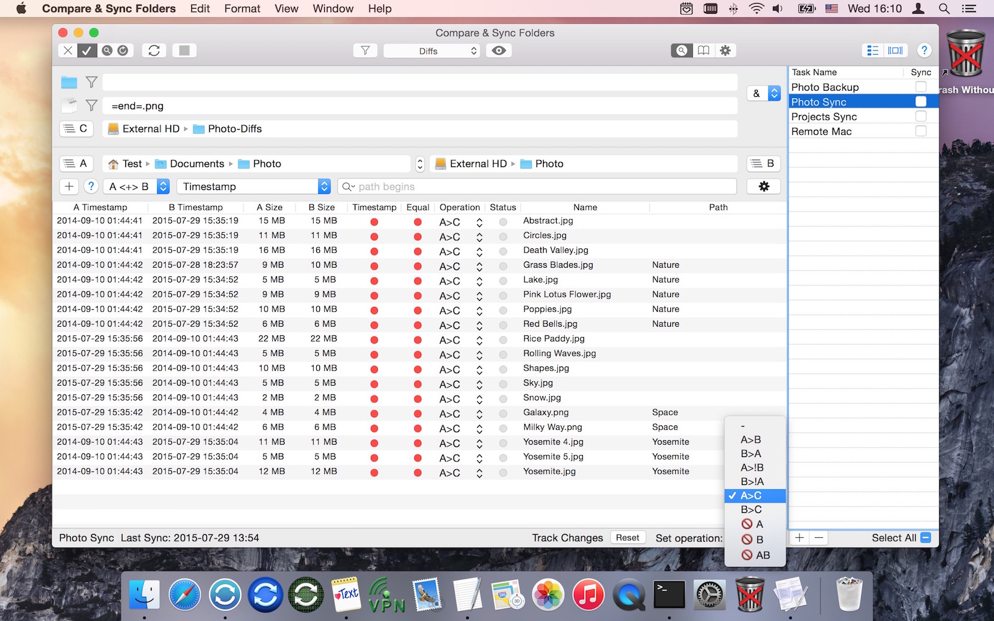The width and height of the screenshot is (994, 621).
Task: Open the A <+> B sync mode dropdown
Action: point(137,186)
